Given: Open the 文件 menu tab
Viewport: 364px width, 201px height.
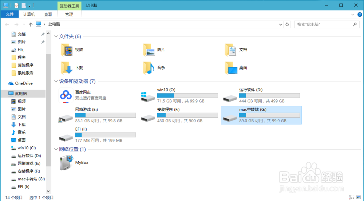Looking at the screenshot, I should click(x=9, y=15).
